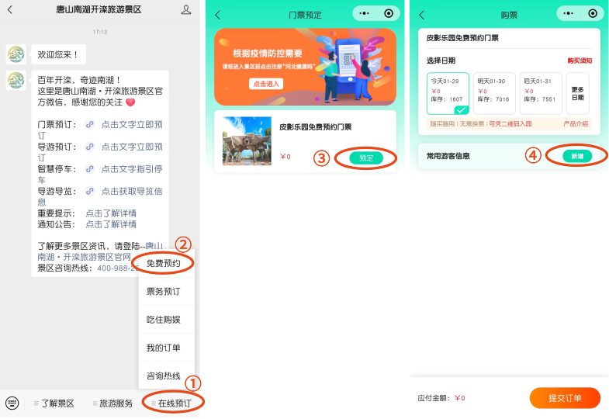This screenshot has width=609, height=419.
Task: Tap the back arrow on the 购票 page
Action: pyautogui.click(x=422, y=16)
